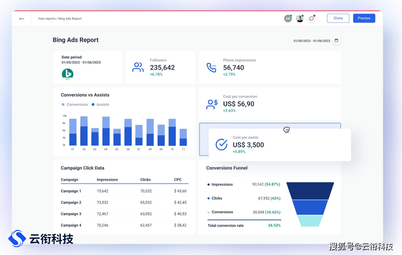Viewport: 402px width, 255px height.
Task: Click the middle blue funnel segment
Action: tap(310, 208)
